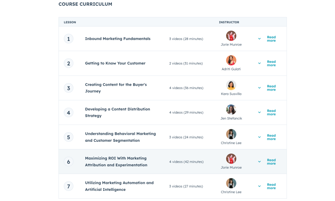Click the INSTRUCTOR column header
Screen dimensions: 335x201
click(x=229, y=22)
